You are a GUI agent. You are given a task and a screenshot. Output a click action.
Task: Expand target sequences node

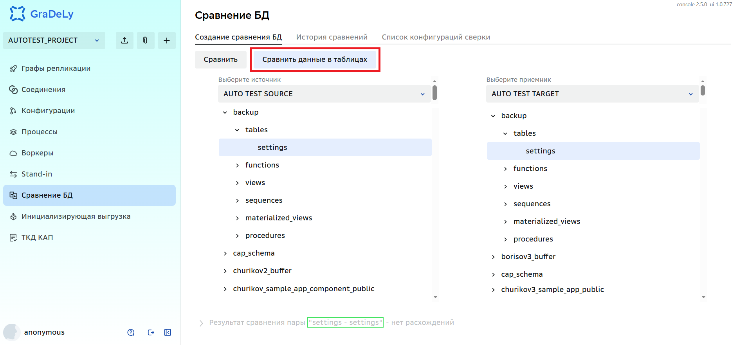point(505,204)
